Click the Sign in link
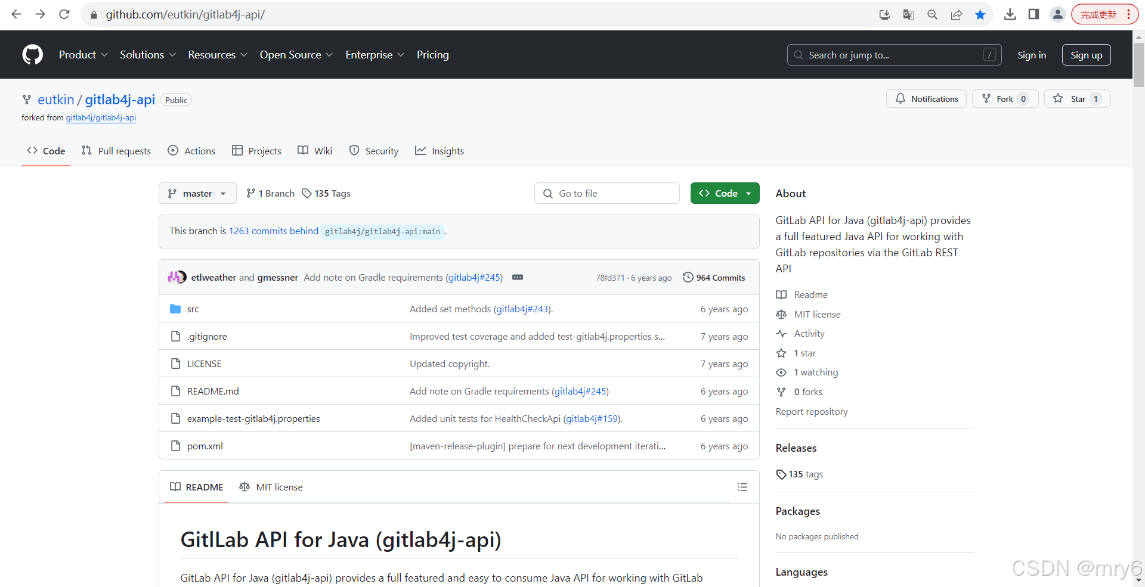The image size is (1145, 587). click(1032, 55)
